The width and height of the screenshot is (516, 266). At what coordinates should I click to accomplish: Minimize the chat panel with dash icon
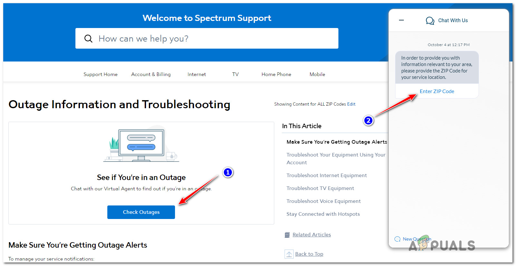pyautogui.click(x=401, y=20)
